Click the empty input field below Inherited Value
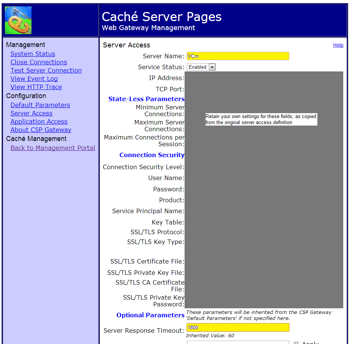 (x=238, y=342)
